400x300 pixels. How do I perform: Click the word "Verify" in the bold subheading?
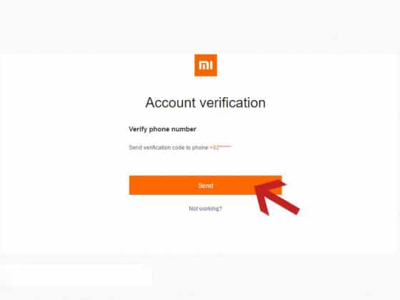[138, 129]
